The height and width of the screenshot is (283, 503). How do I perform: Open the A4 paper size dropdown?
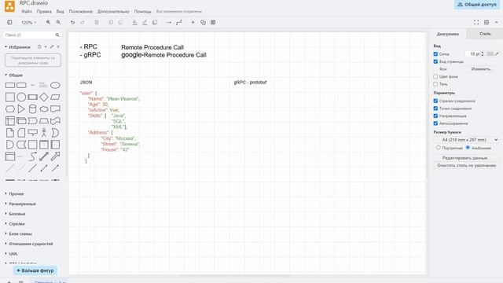point(466,140)
